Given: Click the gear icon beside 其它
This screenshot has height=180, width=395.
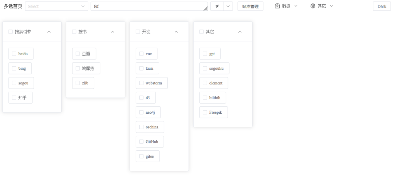Looking at the screenshot, I should tap(313, 6).
